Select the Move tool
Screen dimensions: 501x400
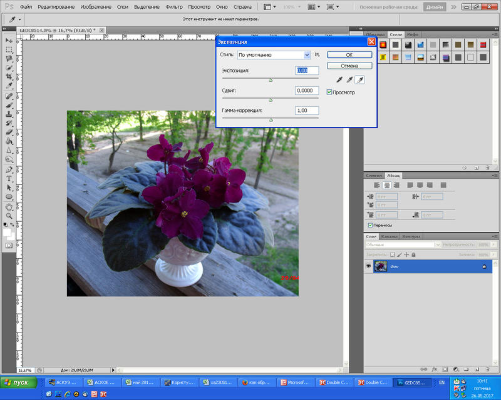tap(9, 40)
